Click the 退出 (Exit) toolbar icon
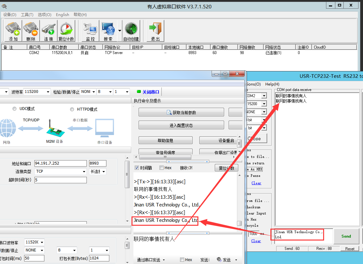This screenshot has height=264, width=363. point(155,31)
